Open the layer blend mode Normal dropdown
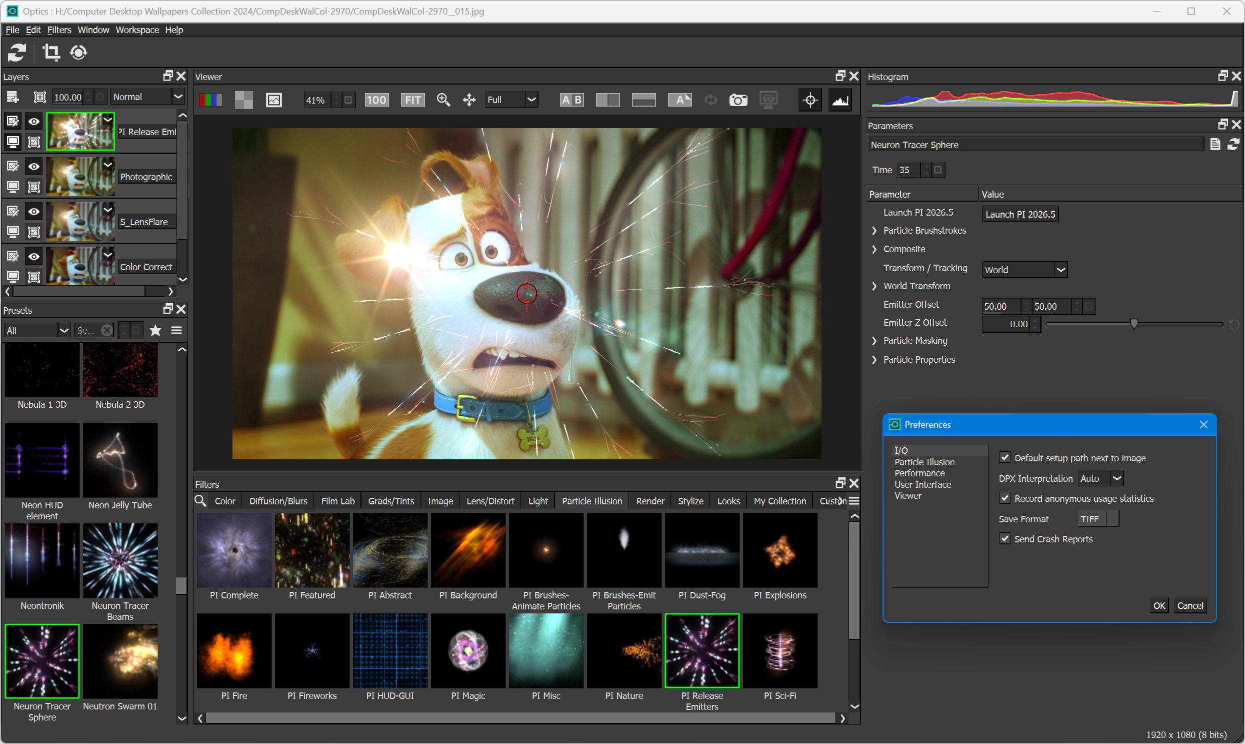Image resolution: width=1245 pixels, height=744 pixels. (x=148, y=97)
